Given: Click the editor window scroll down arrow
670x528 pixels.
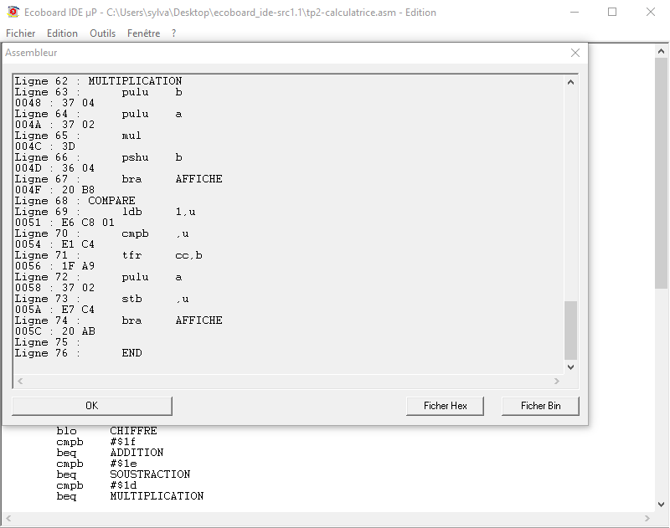Looking at the screenshot, I should point(661,505).
